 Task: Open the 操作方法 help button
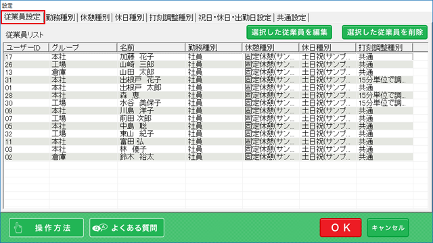pos(46,227)
